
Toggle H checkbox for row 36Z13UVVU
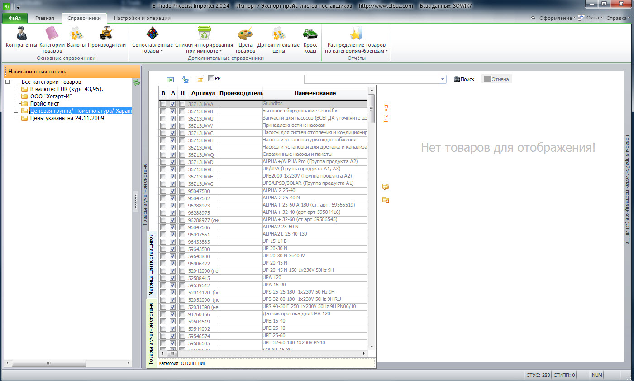(x=182, y=119)
